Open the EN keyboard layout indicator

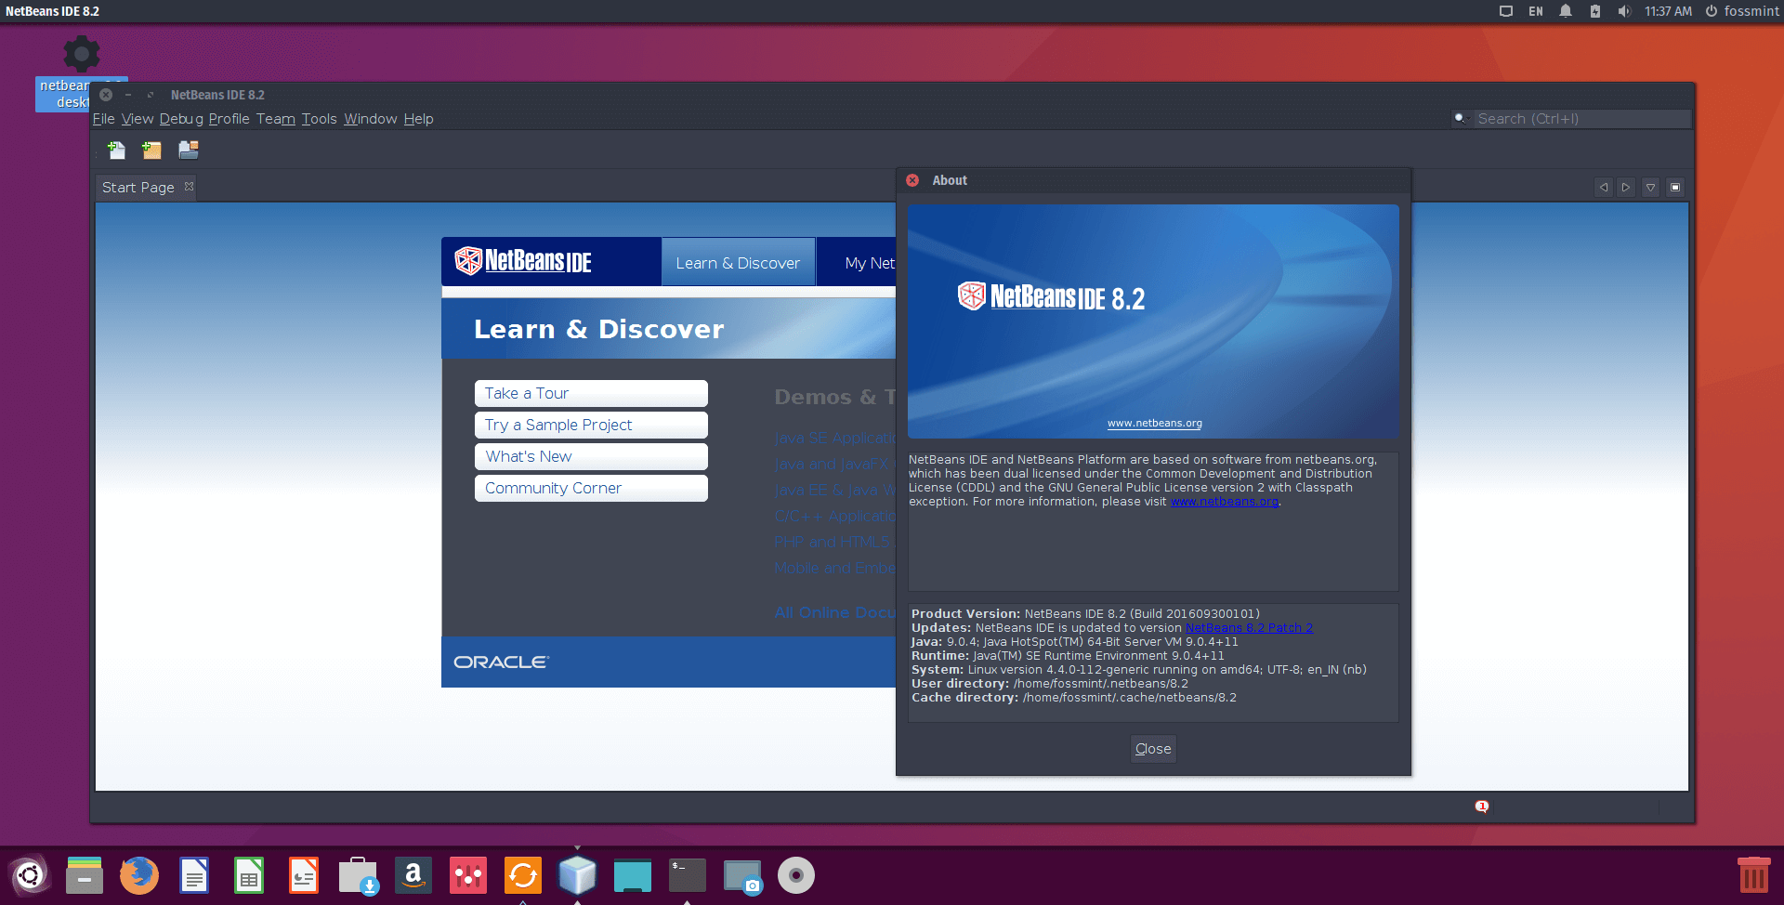[1536, 11]
